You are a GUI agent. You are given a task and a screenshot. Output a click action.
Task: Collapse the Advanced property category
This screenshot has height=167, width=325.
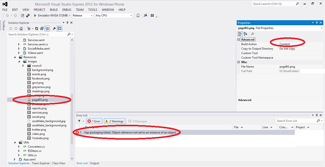click(x=239, y=40)
